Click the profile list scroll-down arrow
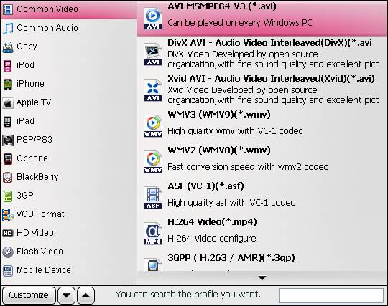388x306 pixels. click(262, 278)
